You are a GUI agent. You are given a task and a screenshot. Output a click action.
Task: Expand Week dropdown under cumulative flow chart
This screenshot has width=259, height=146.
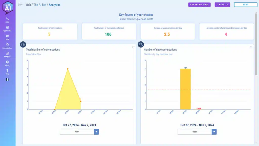point(96,132)
